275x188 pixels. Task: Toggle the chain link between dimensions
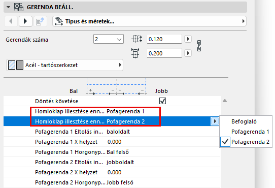[199, 46]
